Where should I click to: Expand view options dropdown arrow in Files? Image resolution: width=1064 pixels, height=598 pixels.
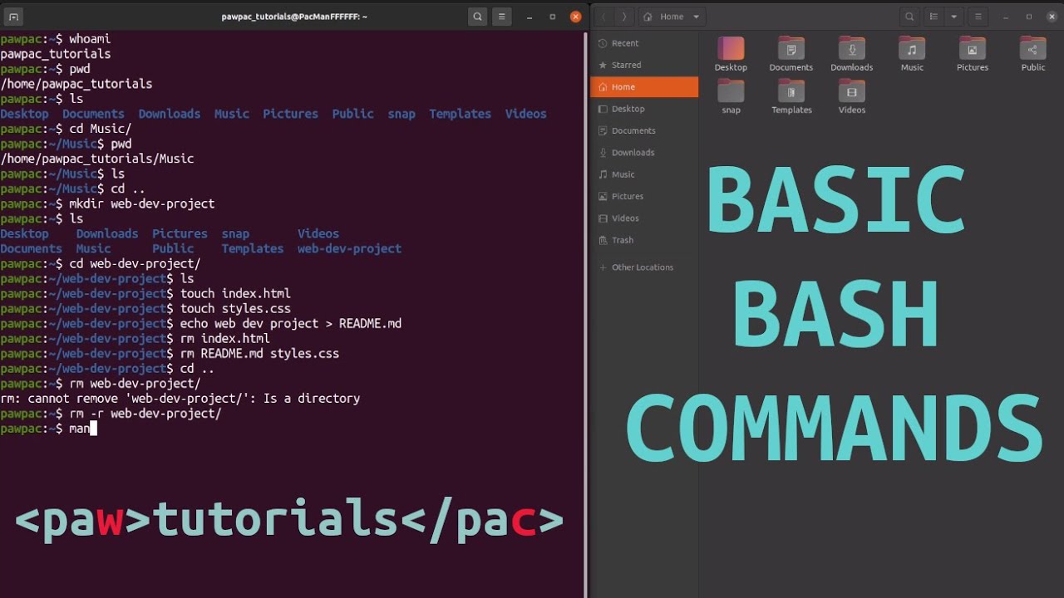click(953, 17)
